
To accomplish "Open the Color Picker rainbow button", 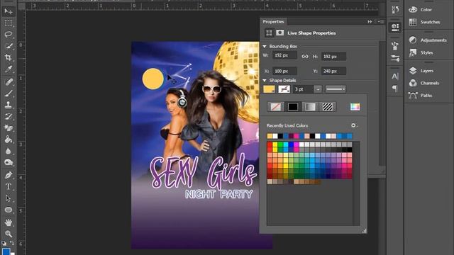I will pos(355,107).
